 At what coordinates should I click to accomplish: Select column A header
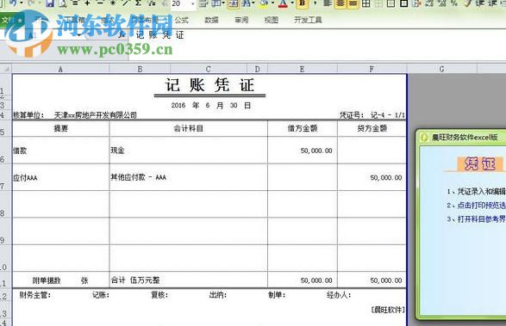click(x=60, y=69)
